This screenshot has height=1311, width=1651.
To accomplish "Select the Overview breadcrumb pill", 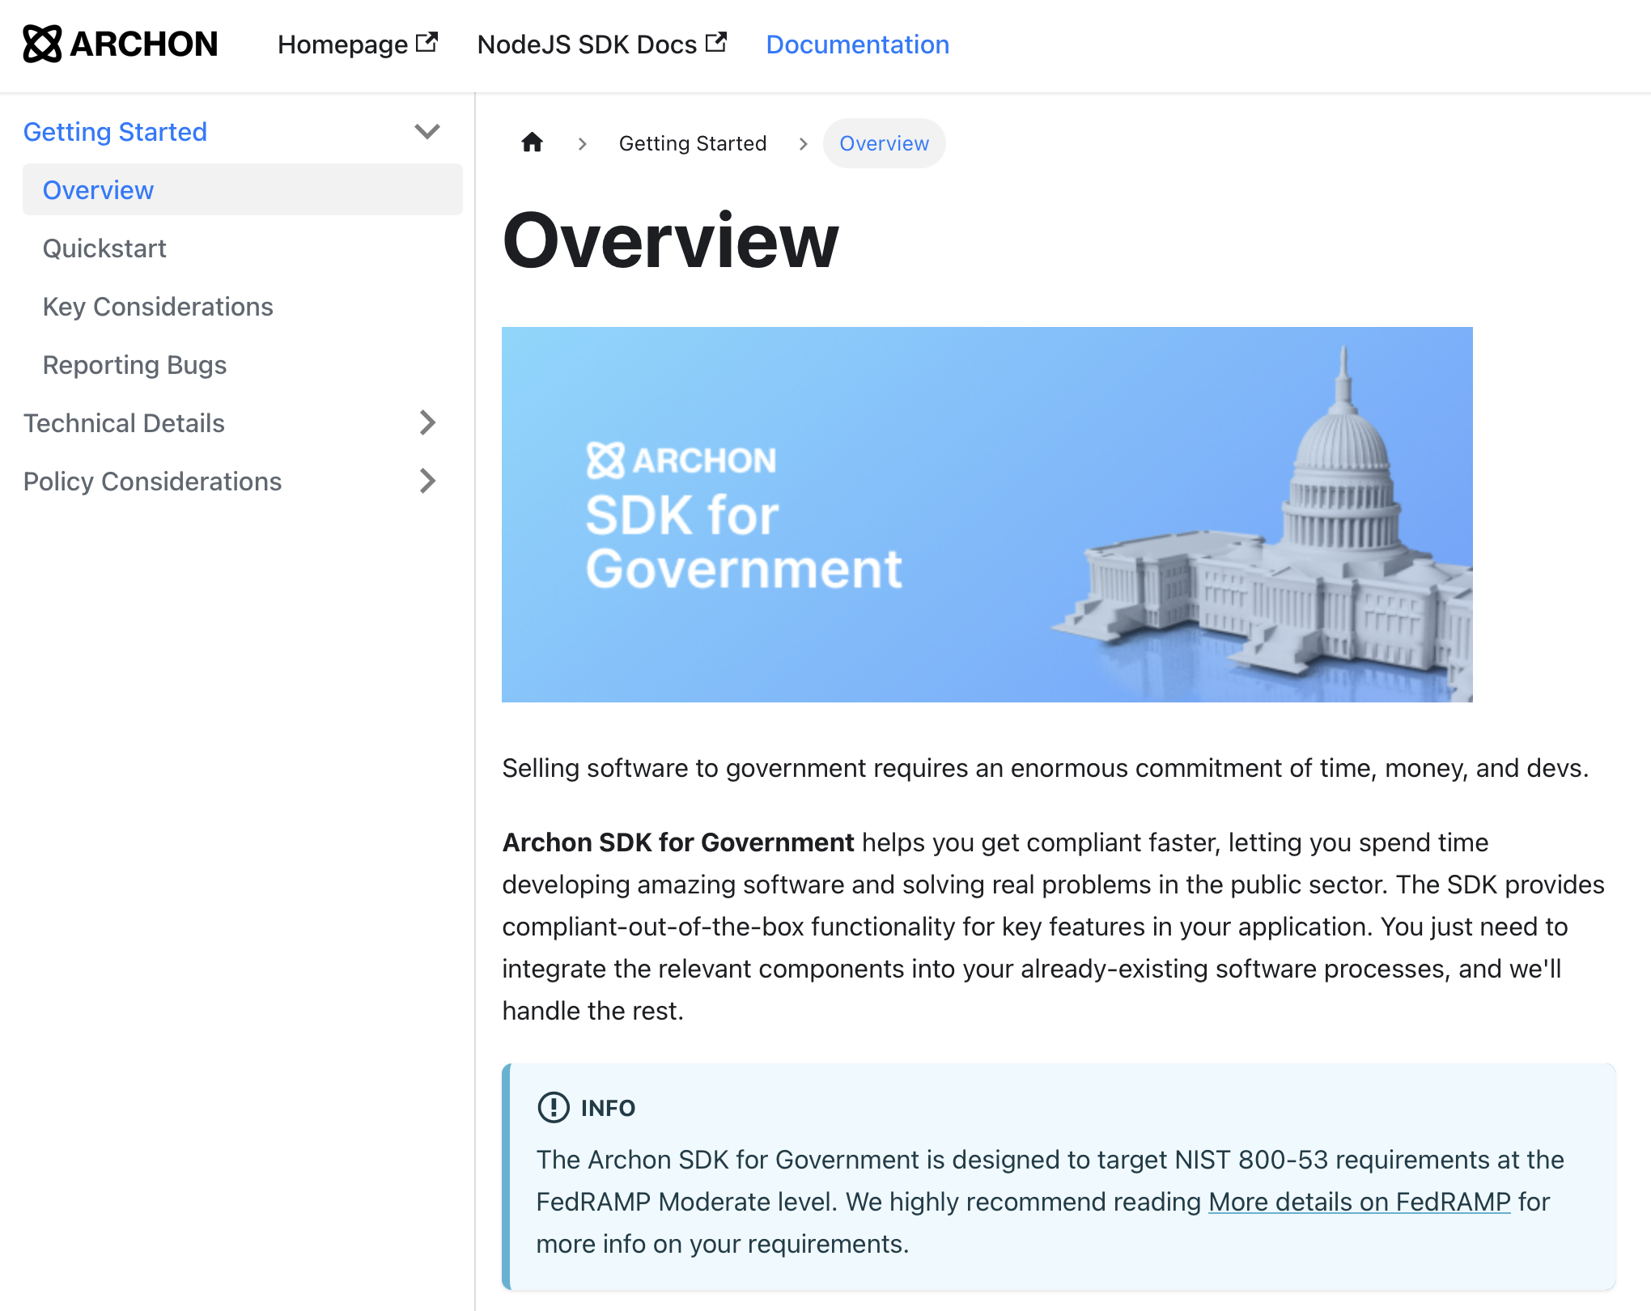I will coord(884,143).
